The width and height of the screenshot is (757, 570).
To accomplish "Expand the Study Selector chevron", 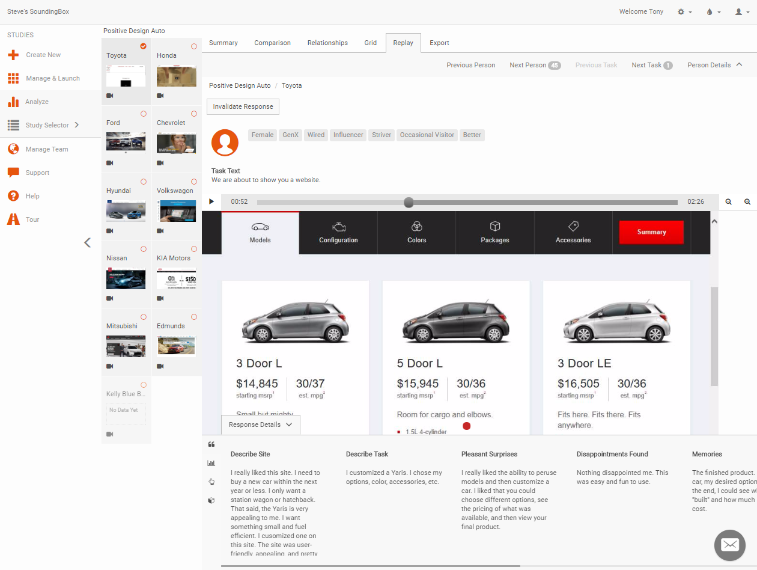I will 76,125.
